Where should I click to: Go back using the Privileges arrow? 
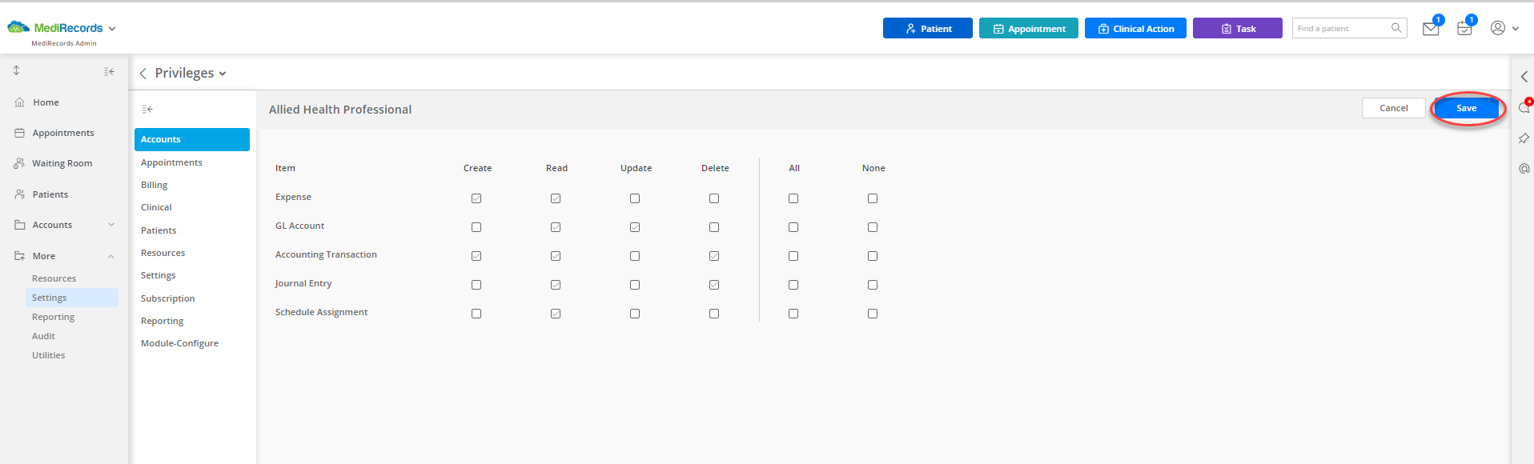143,74
